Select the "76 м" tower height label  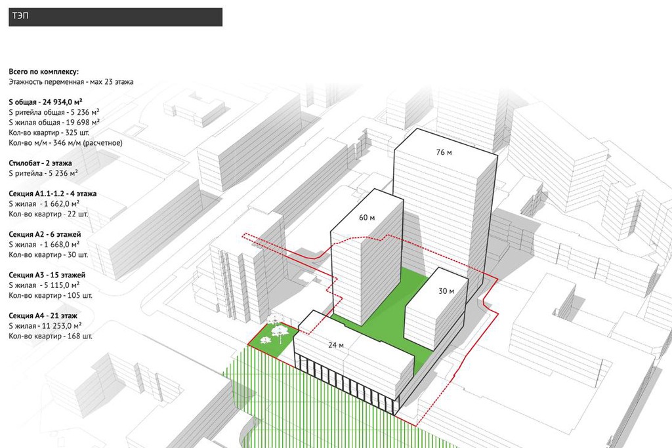click(444, 152)
